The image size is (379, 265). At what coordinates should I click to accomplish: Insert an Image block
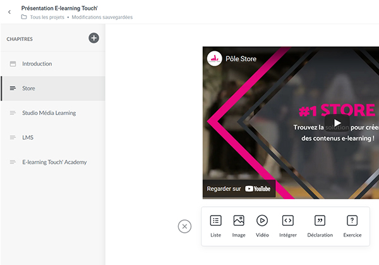(239, 226)
